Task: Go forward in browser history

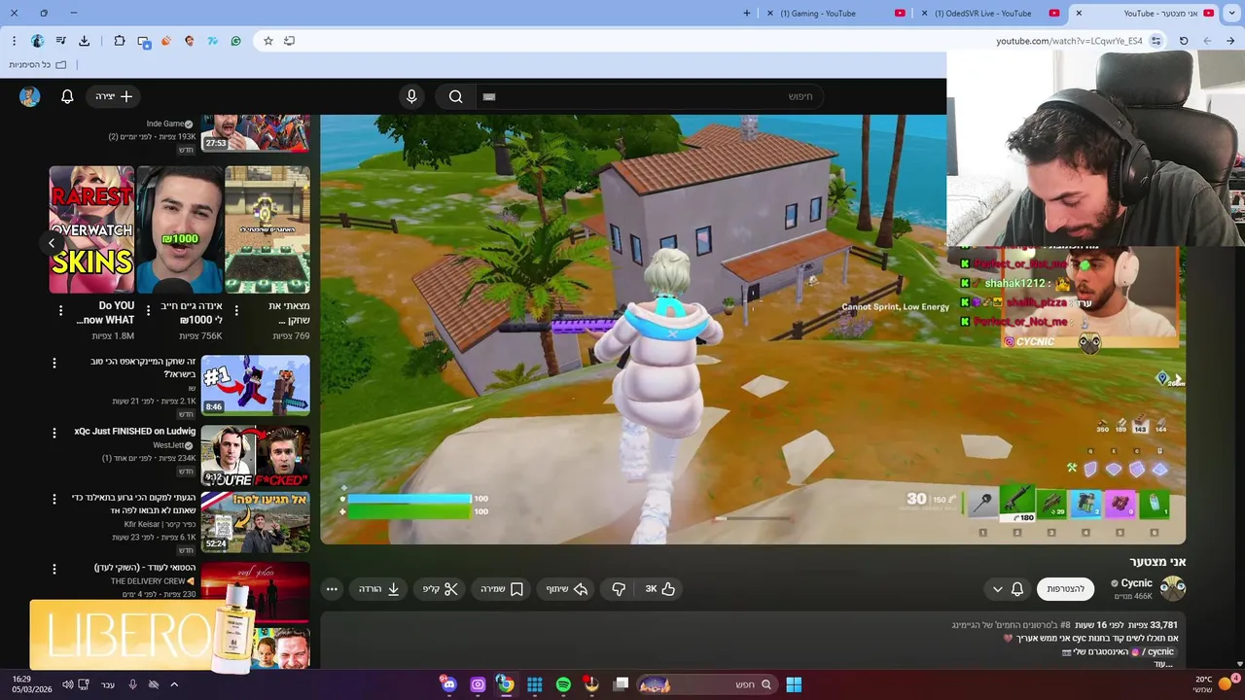Action: pos(1230,41)
